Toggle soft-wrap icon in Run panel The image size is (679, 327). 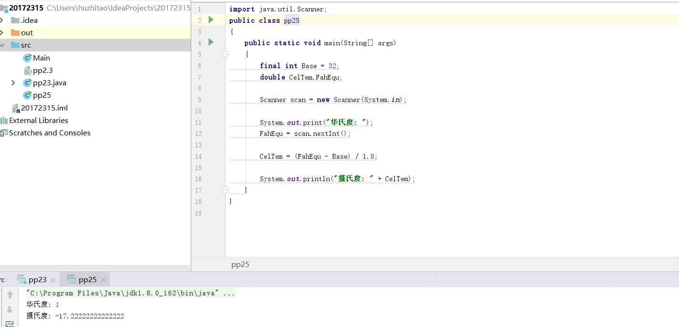click(x=10, y=324)
